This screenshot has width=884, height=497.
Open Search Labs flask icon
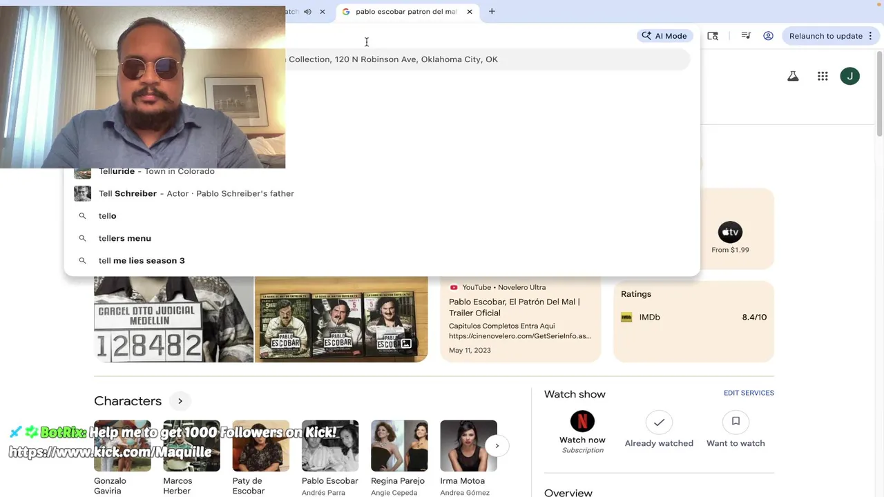(793, 76)
